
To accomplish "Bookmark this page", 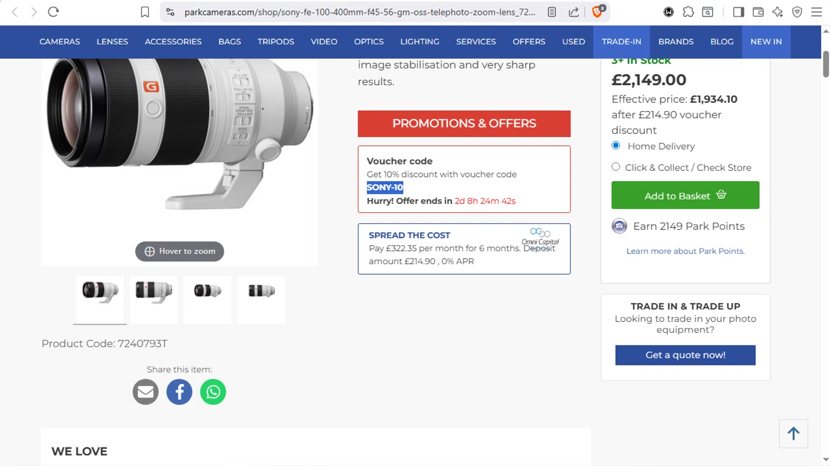I will tap(145, 12).
